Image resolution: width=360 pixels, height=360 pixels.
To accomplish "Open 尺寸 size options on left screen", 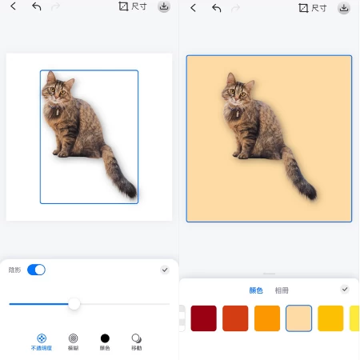I will [x=133, y=6].
